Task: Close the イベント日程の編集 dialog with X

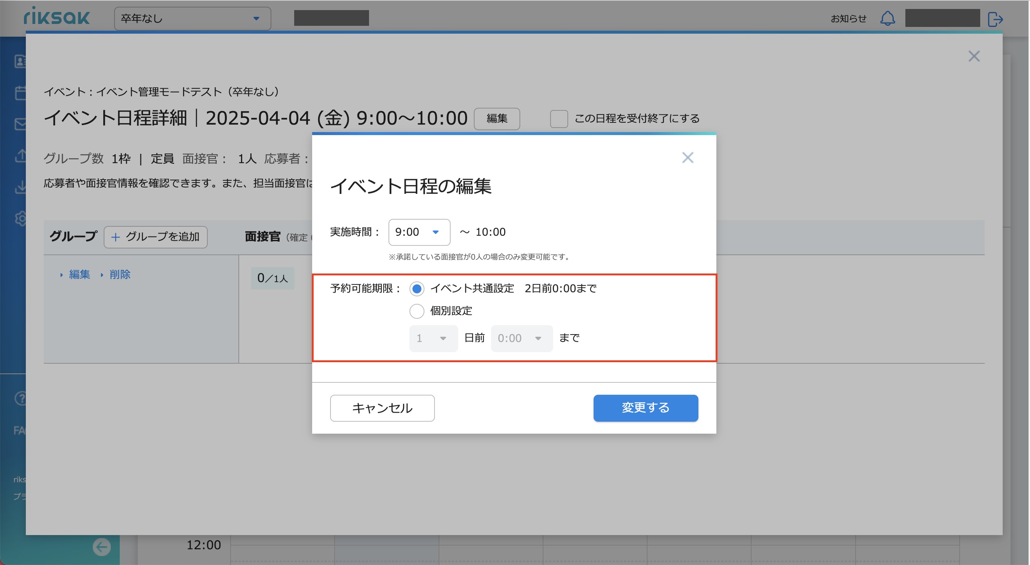Action: 687,158
